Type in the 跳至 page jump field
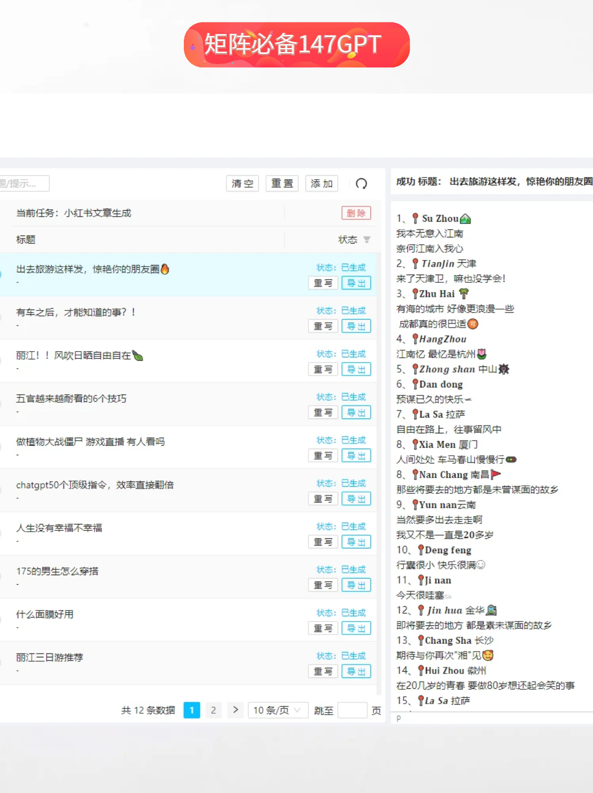593x793 pixels. (352, 710)
